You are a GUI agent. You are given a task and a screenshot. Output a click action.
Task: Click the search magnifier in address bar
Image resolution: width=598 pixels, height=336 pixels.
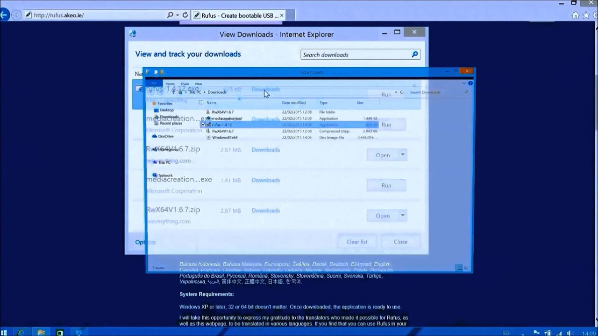[x=171, y=15]
